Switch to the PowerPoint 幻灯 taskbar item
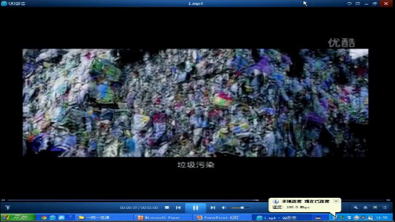Viewport: 395px width, 222px height. (221, 218)
